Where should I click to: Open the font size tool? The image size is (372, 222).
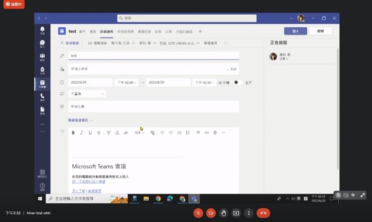(x=126, y=133)
